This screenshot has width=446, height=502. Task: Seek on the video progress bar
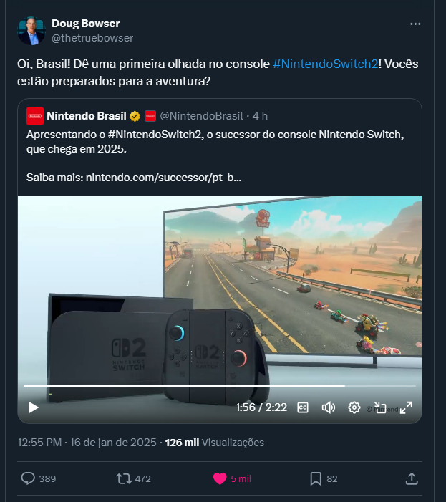tap(220, 386)
